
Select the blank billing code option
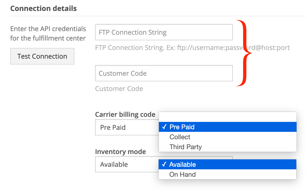(x=228, y=117)
